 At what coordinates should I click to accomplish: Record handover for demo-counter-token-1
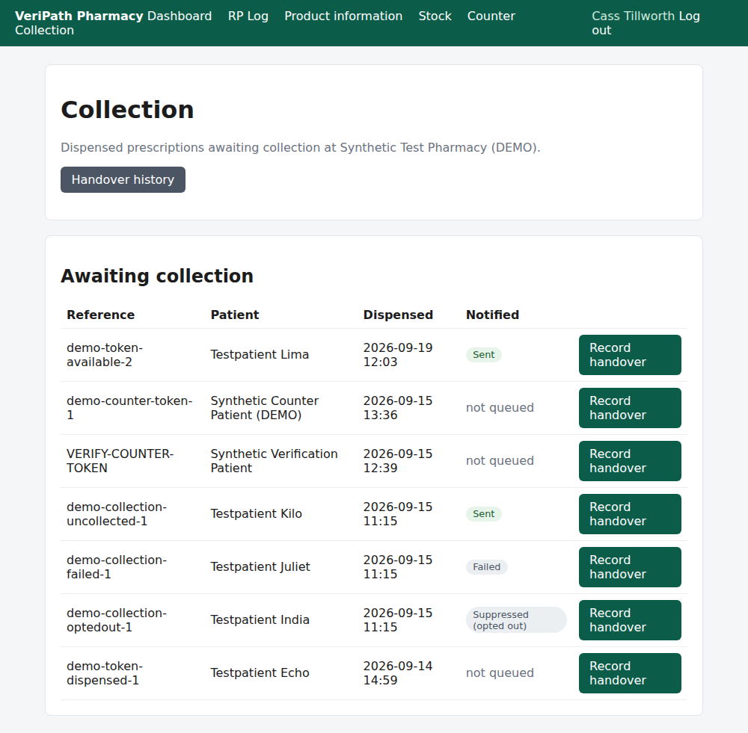click(630, 407)
